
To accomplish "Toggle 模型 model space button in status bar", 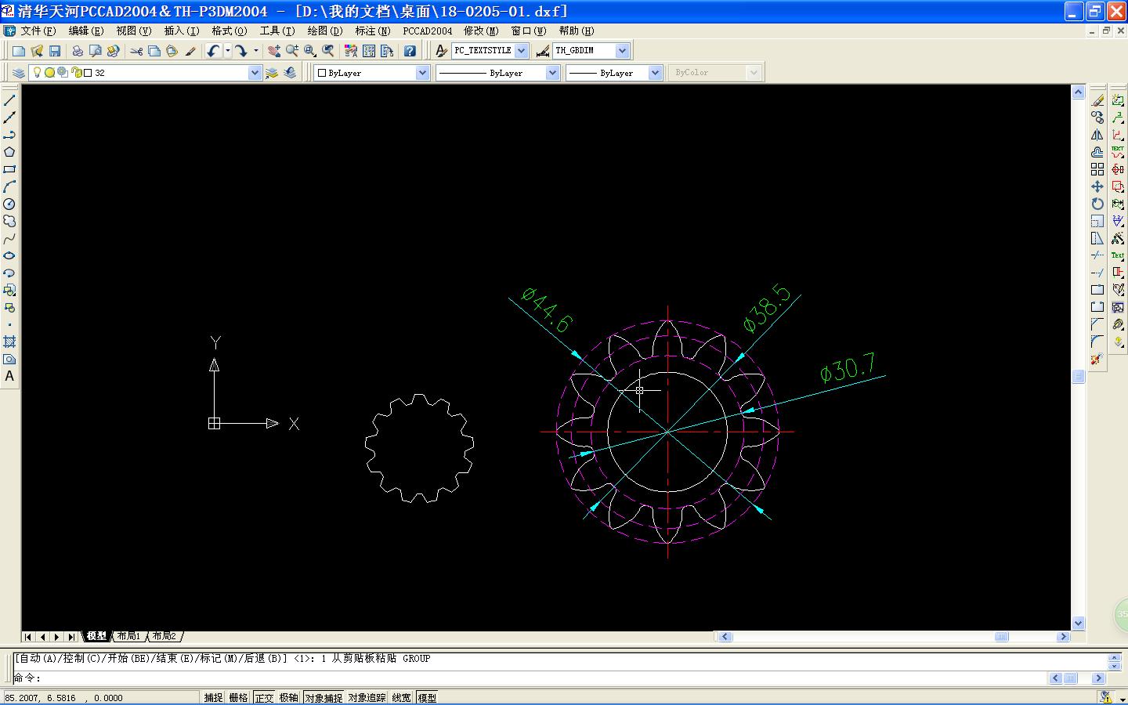I will coord(427,697).
